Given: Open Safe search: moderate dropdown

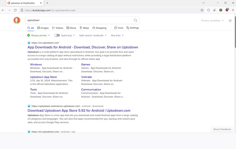Looking at the screenshot, I should tap(93, 35).
